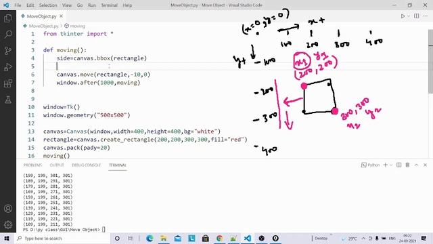The width and height of the screenshot is (433, 244).
Task: Open the File menu
Action: click(x=18, y=5)
